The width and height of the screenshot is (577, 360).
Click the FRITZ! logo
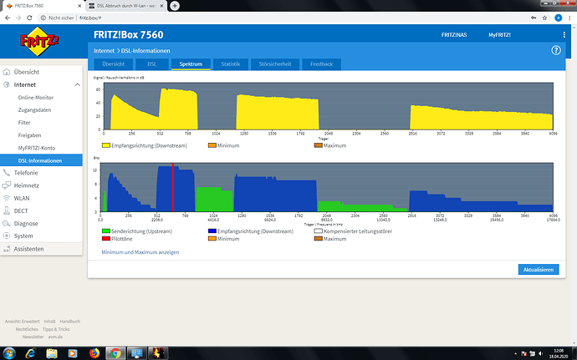(39, 41)
